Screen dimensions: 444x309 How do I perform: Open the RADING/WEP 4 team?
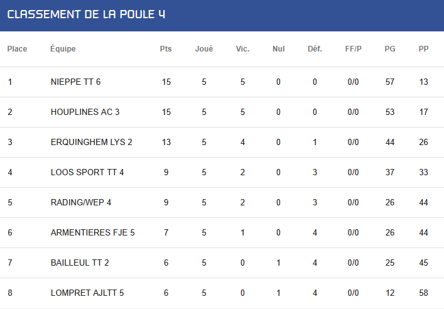point(81,202)
